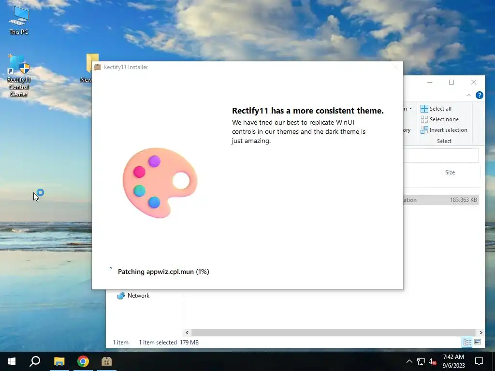The height and width of the screenshot is (371, 495).
Task: Open File Explorer help question mark
Action: coord(479,95)
